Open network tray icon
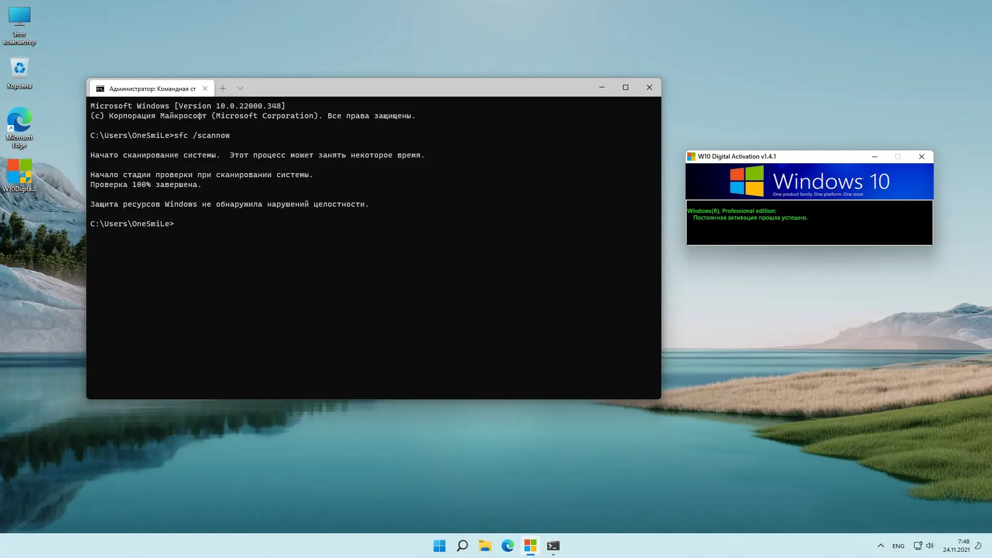This screenshot has width=992, height=558. [917, 546]
